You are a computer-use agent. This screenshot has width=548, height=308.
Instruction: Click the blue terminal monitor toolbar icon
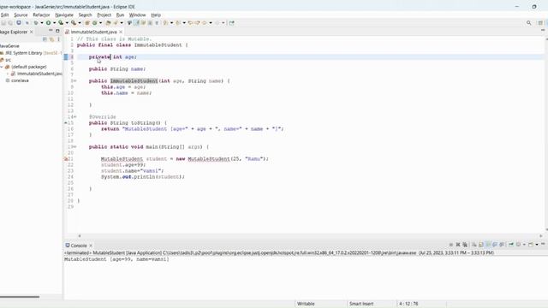tap(19, 23)
